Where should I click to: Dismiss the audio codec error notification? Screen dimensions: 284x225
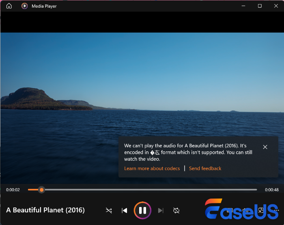pyautogui.click(x=265, y=147)
